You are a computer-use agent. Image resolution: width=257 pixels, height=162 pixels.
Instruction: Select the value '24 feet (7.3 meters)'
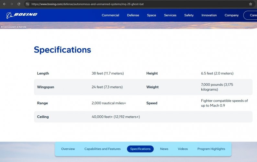[x=107, y=87]
